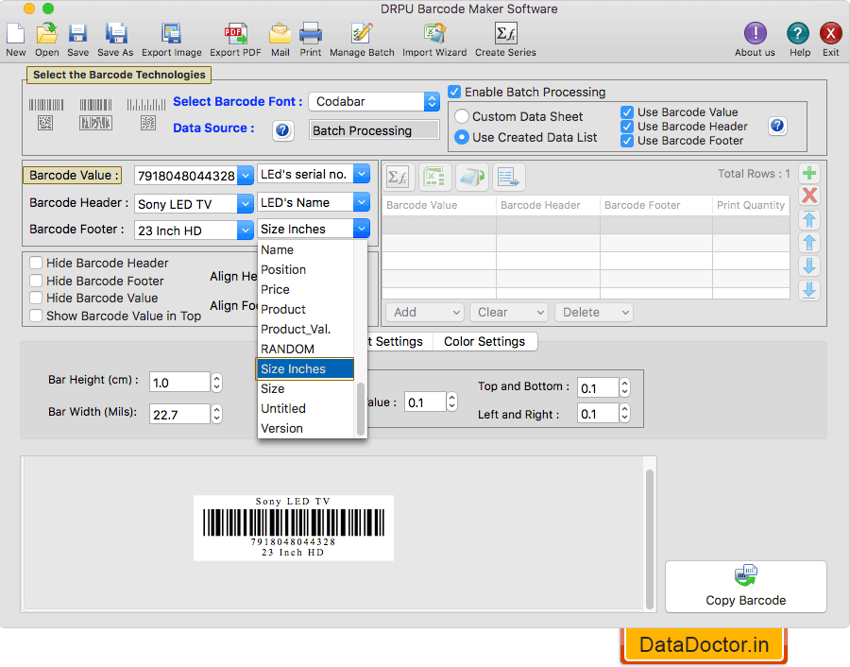
Task: Click the Bar Height stepper arrows
Action: (217, 383)
